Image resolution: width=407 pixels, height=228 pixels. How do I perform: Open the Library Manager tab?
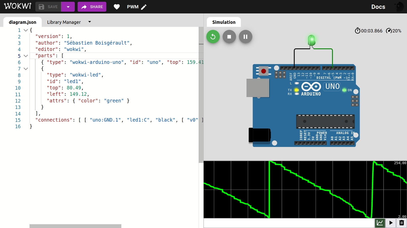click(64, 22)
